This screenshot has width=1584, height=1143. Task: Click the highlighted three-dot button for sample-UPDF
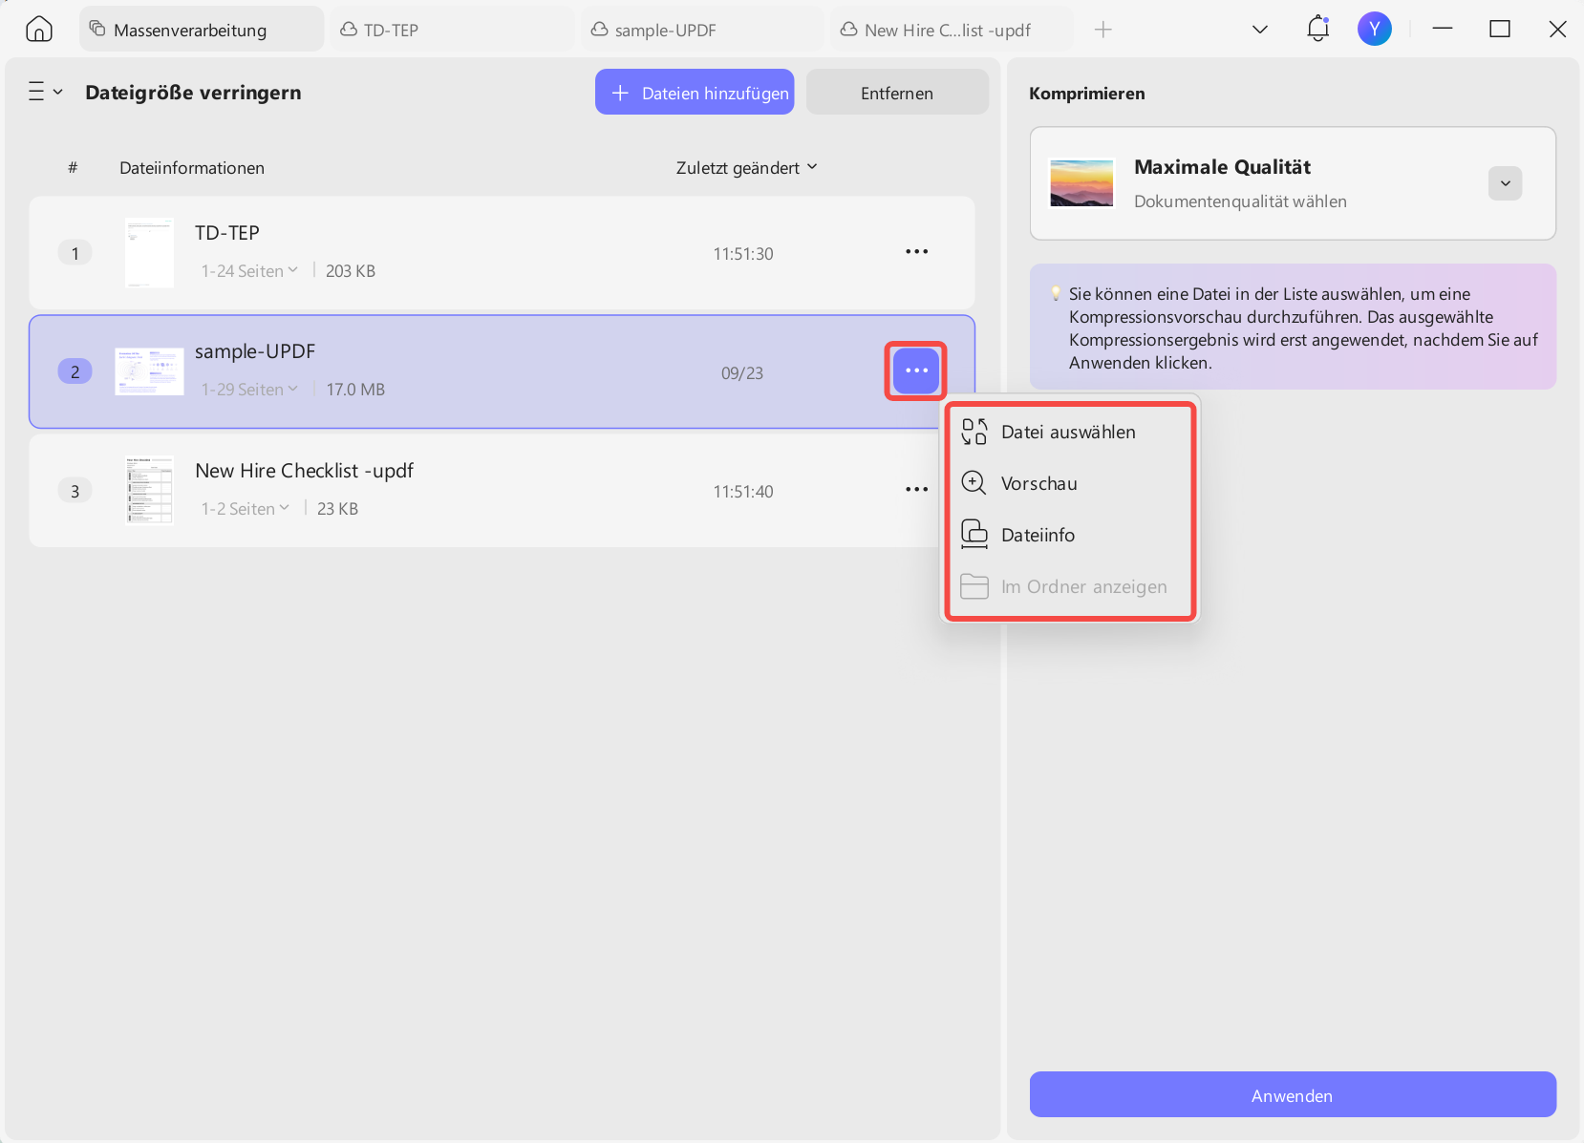click(916, 370)
